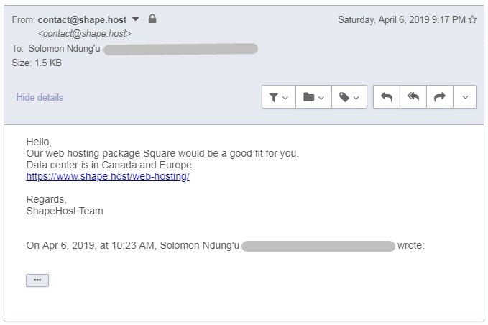
Task: Click the padlock encryption icon
Action: point(152,19)
